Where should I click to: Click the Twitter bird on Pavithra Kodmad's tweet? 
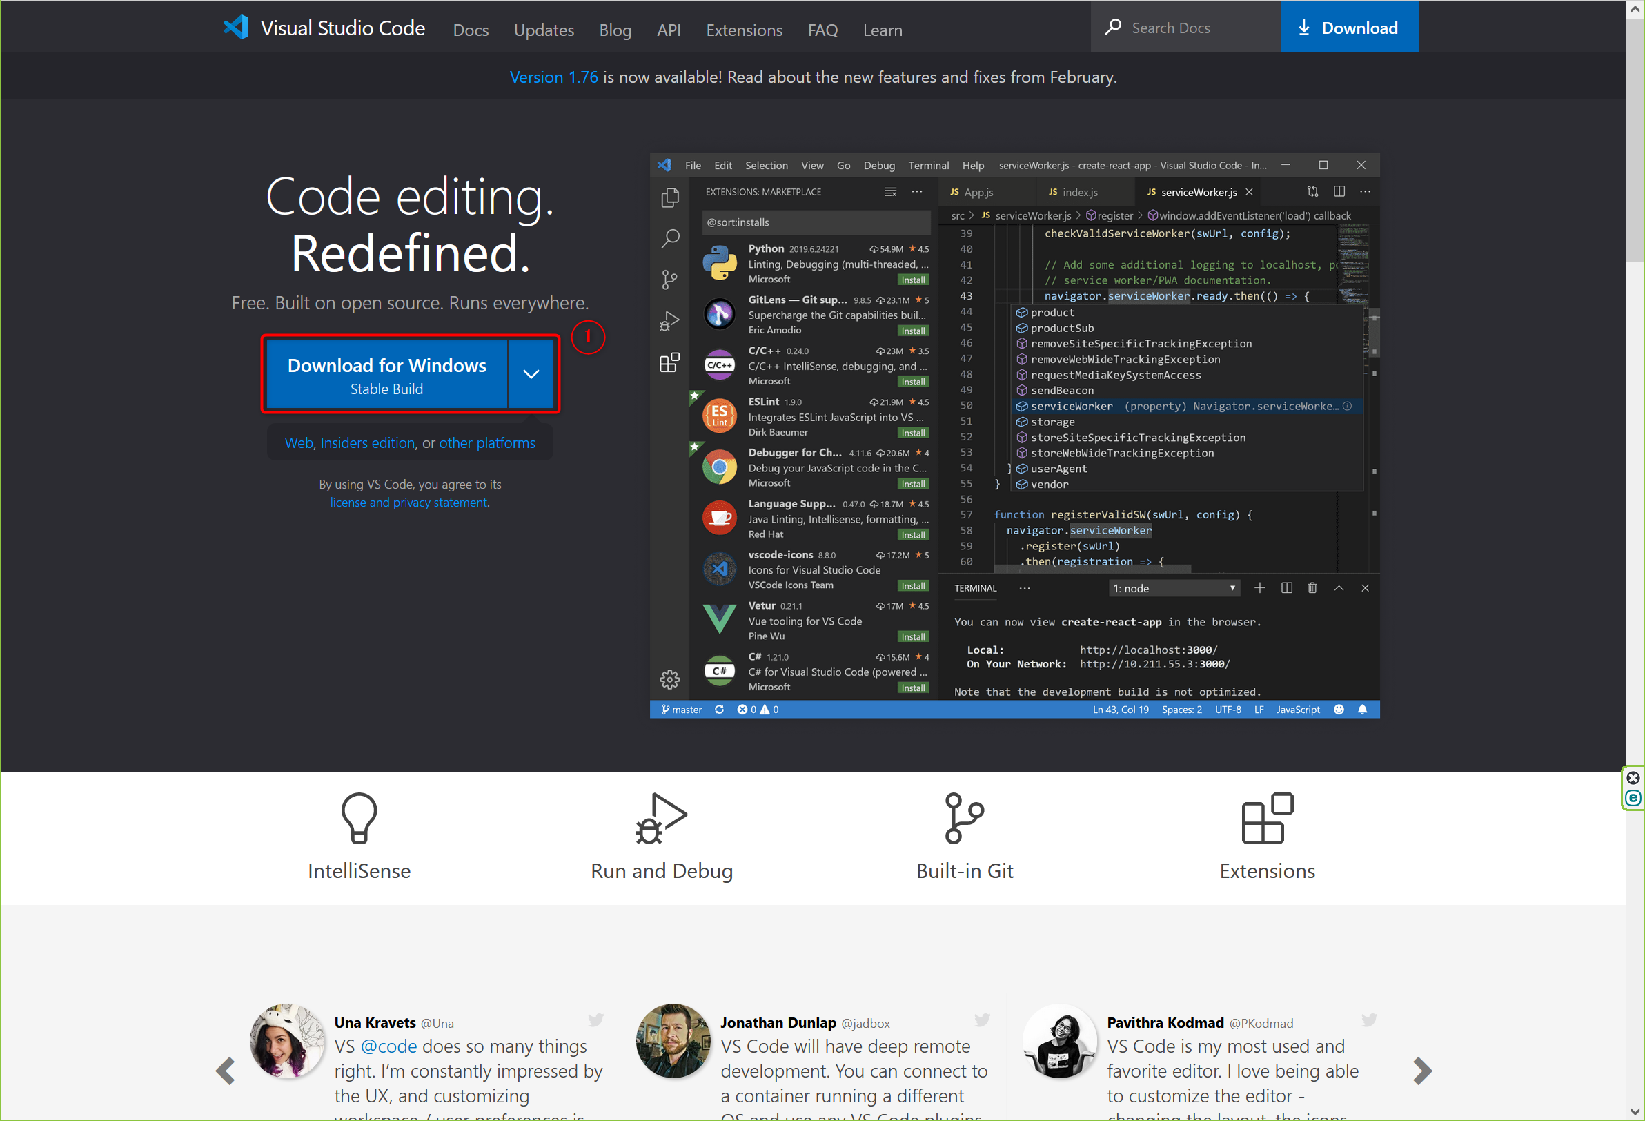coord(1369,1020)
